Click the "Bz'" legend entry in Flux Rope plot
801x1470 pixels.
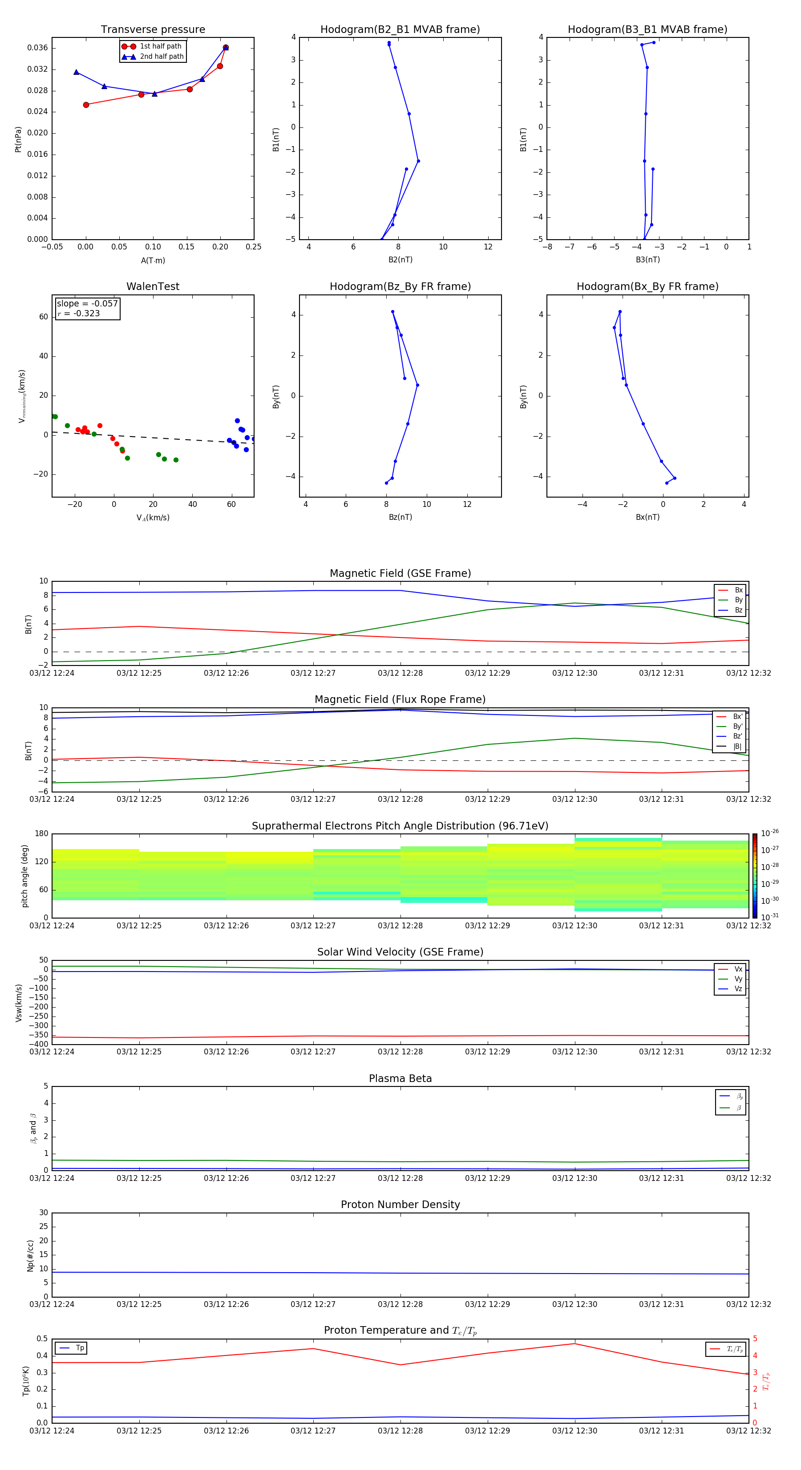tap(729, 737)
